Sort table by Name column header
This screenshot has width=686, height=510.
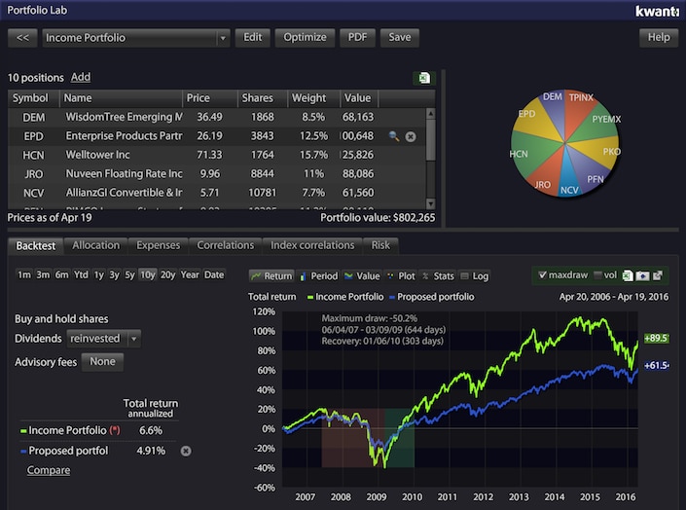tap(121, 98)
